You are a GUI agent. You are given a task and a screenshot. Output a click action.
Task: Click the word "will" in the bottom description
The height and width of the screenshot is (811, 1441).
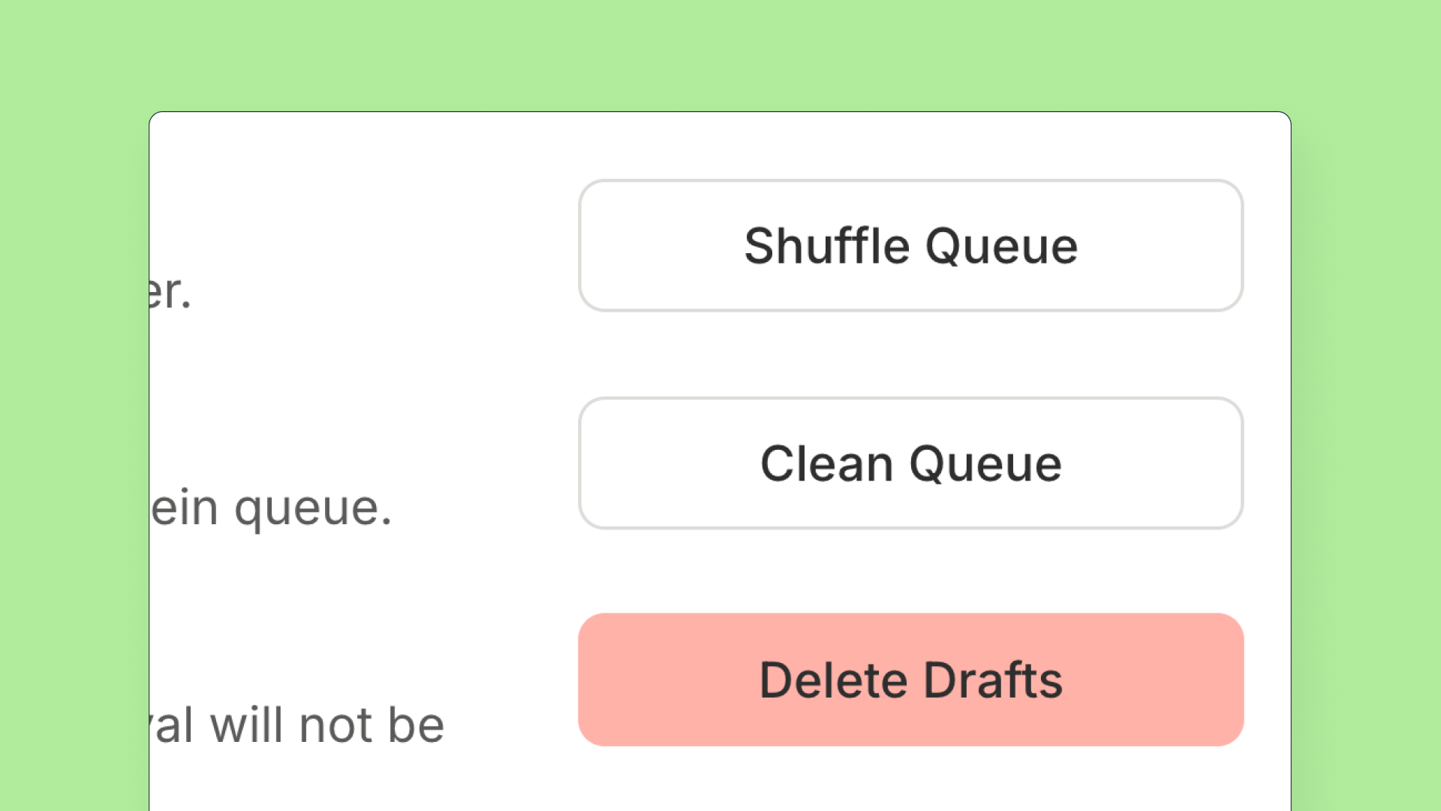[246, 725]
